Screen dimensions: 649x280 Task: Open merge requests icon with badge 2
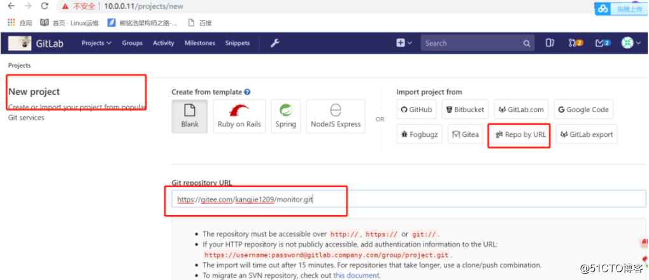pos(576,43)
